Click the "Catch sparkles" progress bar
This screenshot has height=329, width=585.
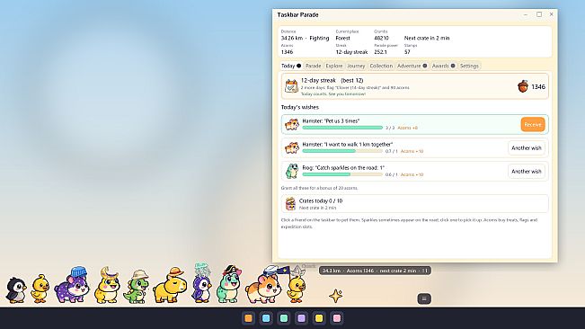pyautogui.click(x=342, y=174)
